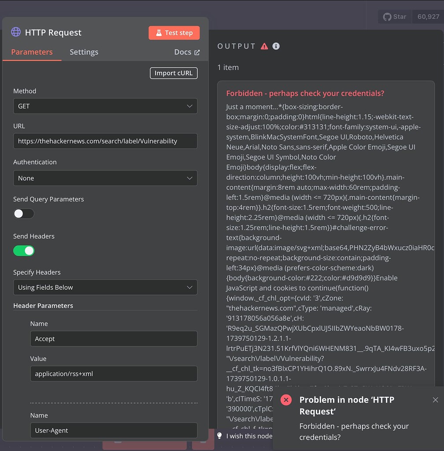Run the node with Test step

coord(174,33)
